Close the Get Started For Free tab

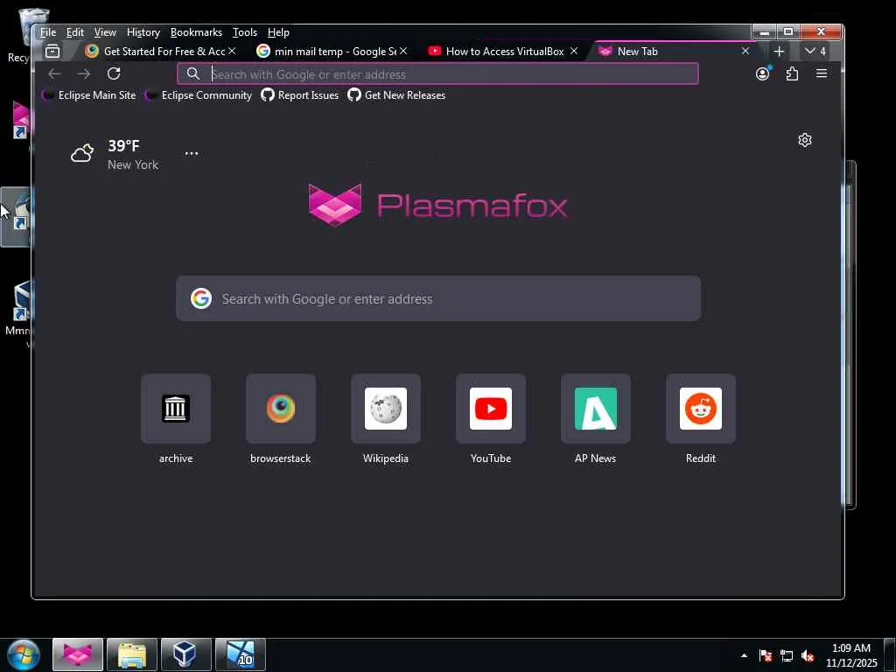pyautogui.click(x=232, y=51)
